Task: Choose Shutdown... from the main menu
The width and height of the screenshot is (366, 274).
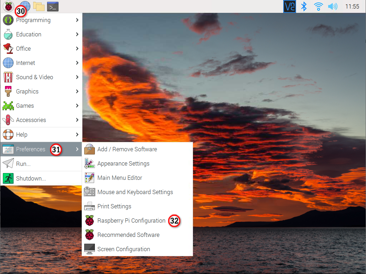Action: click(x=41, y=178)
